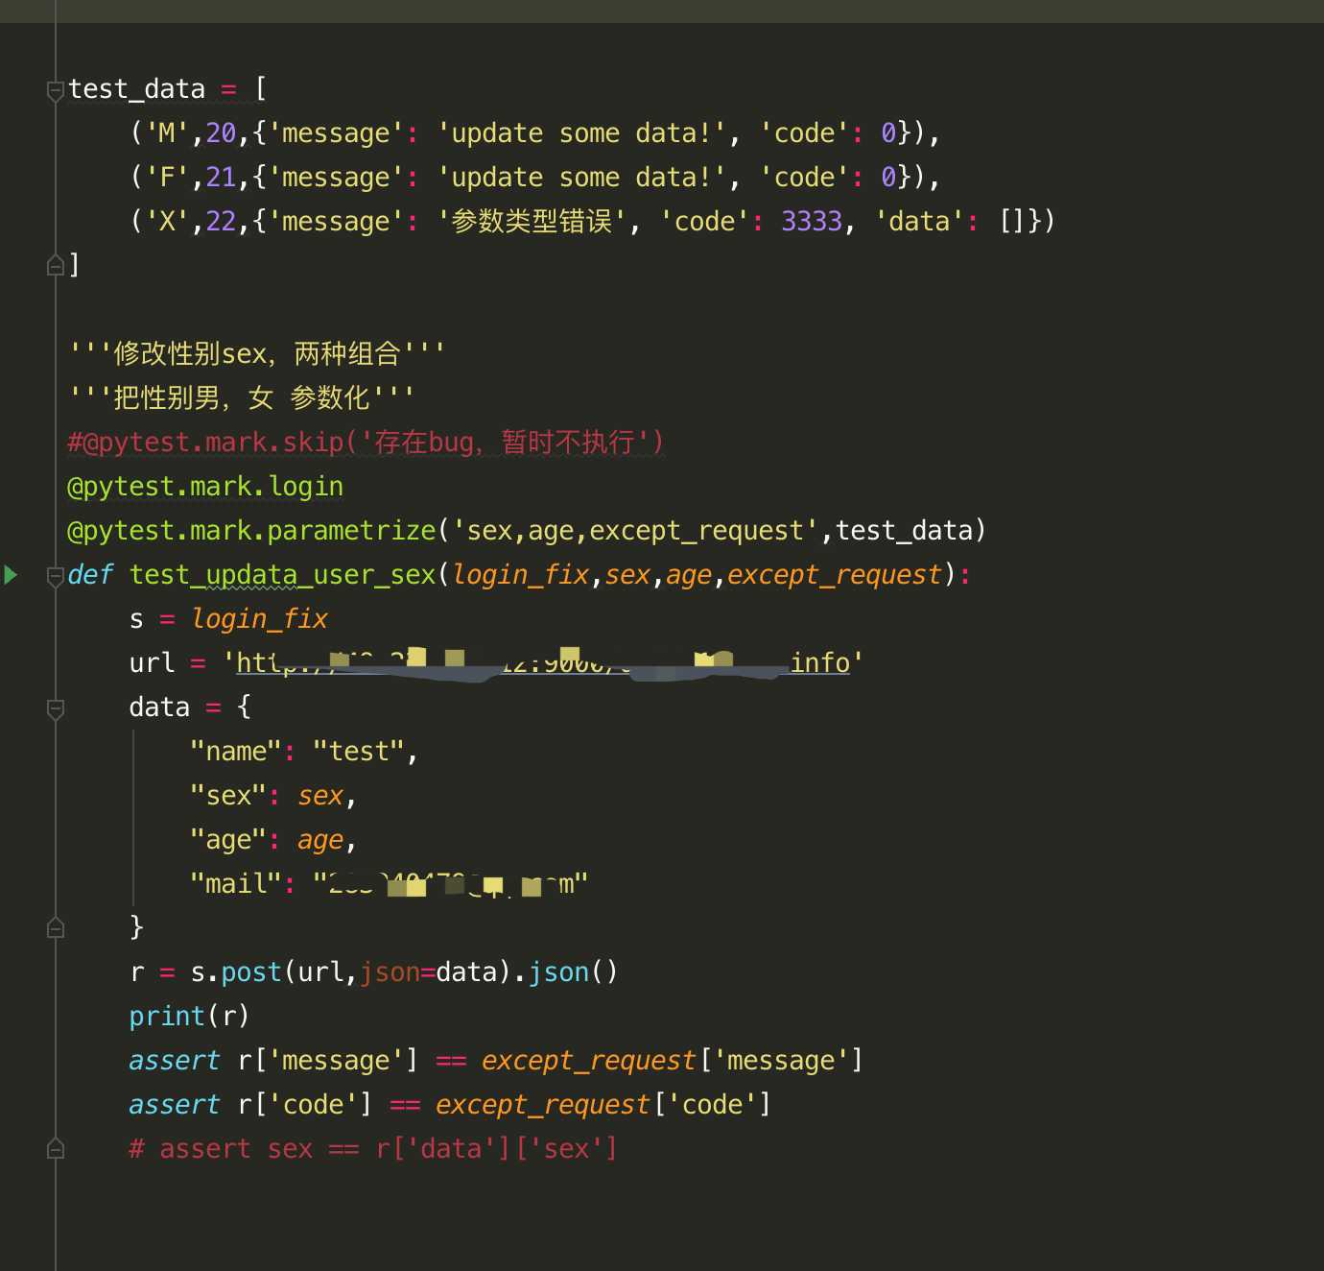
Task: Click the json= keyword argument
Action: click(397, 972)
